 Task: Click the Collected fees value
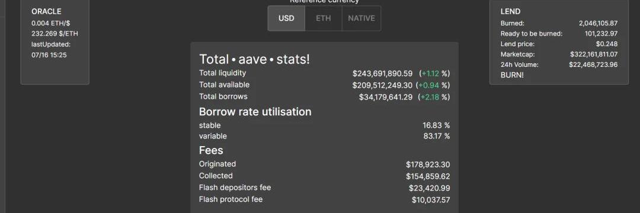[428, 176]
